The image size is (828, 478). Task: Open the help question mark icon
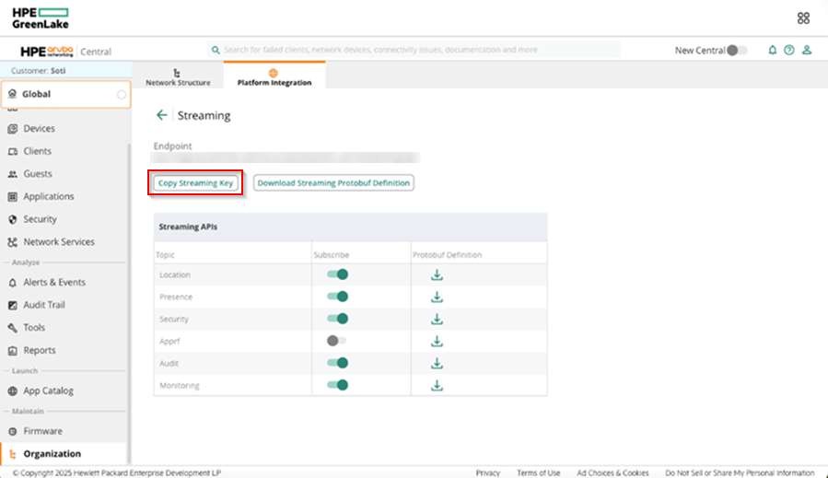tap(789, 50)
